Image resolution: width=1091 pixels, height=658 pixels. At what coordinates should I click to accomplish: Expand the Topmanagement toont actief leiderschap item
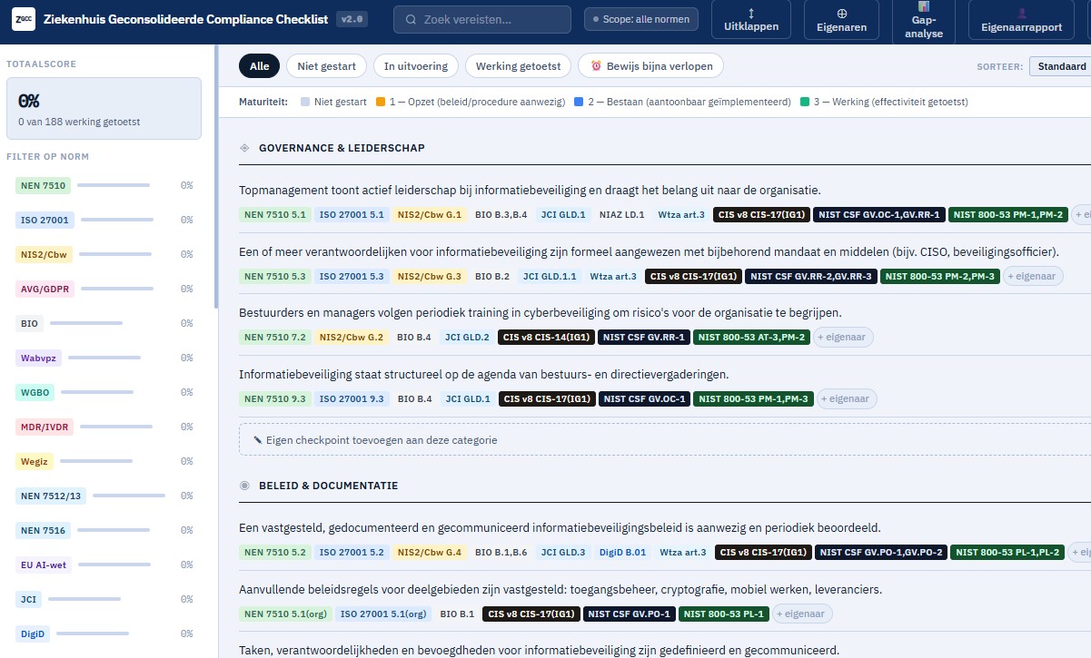[530, 190]
